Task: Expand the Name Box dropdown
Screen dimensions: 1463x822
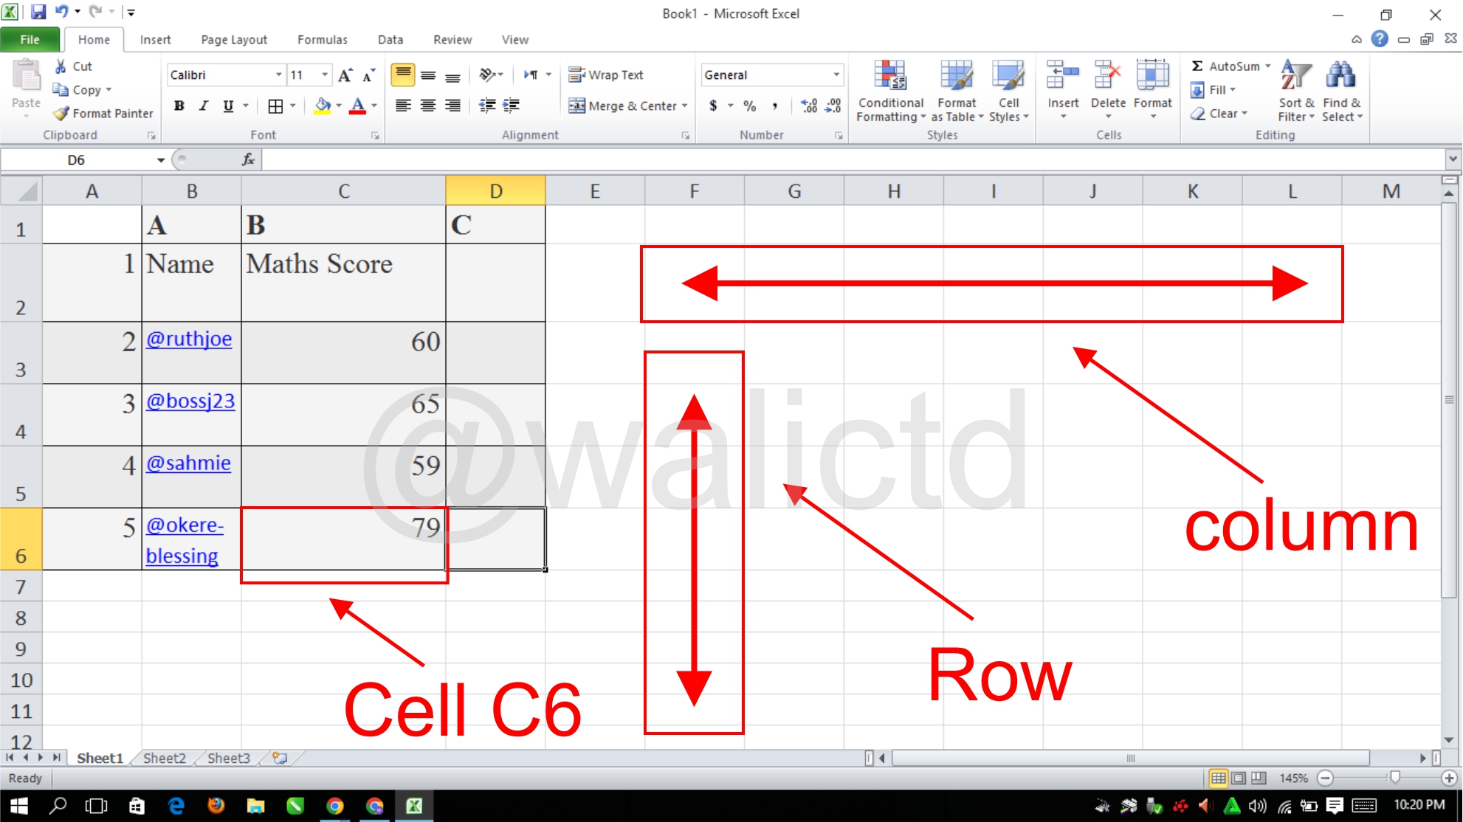Action: (x=160, y=160)
